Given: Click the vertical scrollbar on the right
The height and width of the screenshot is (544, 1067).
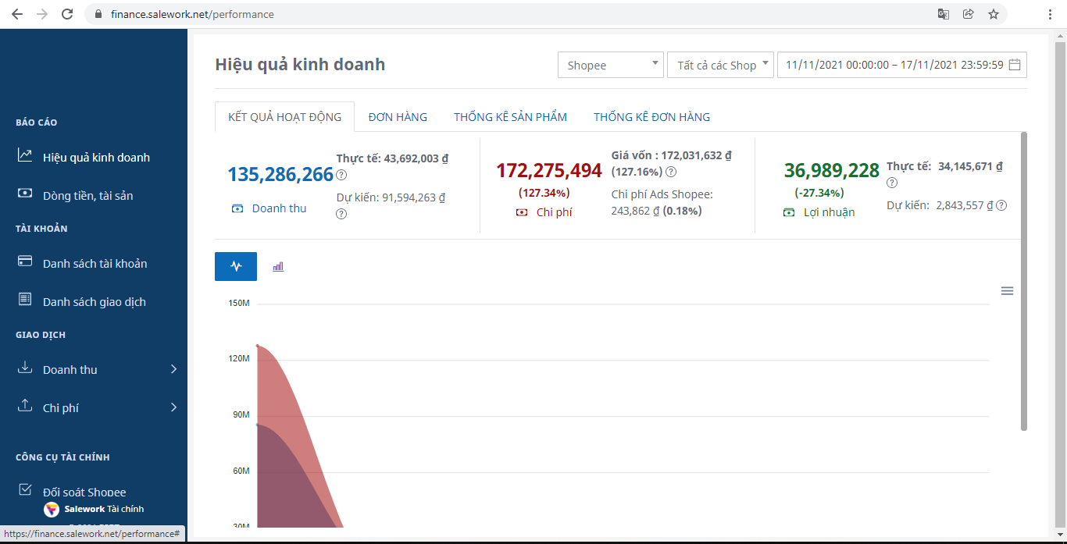Looking at the screenshot, I should [x=1023, y=281].
